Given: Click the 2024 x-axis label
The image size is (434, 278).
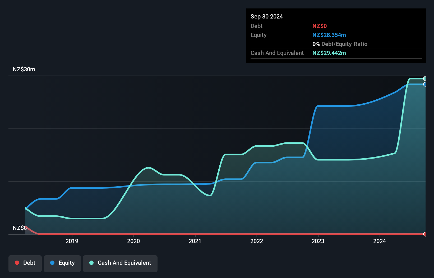Looking at the screenshot, I should coord(380,241).
